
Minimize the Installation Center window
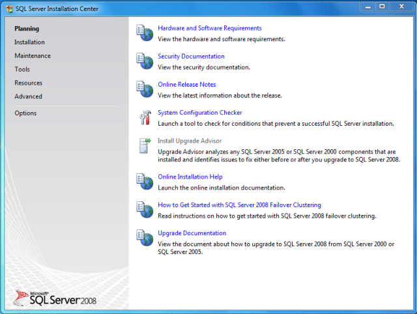(x=367, y=7)
